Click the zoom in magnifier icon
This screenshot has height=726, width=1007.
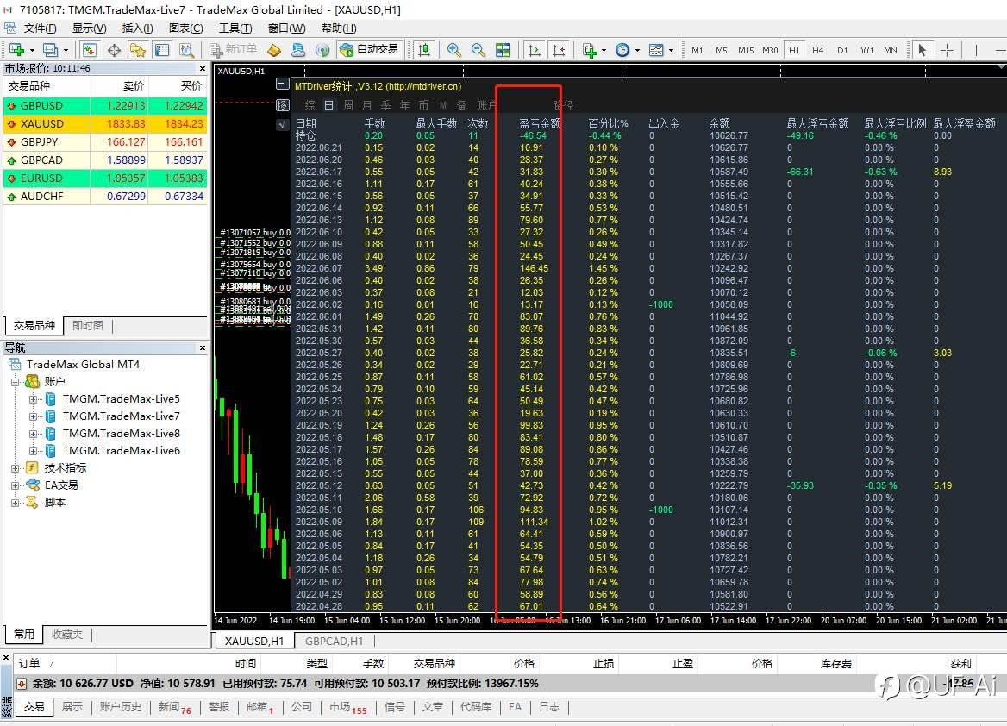pyautogui.click(x=454, y=49)
